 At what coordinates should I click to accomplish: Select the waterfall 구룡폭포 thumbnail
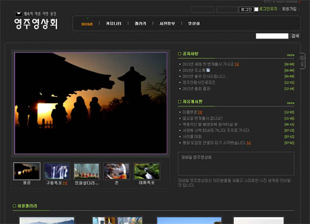(56, 171)
